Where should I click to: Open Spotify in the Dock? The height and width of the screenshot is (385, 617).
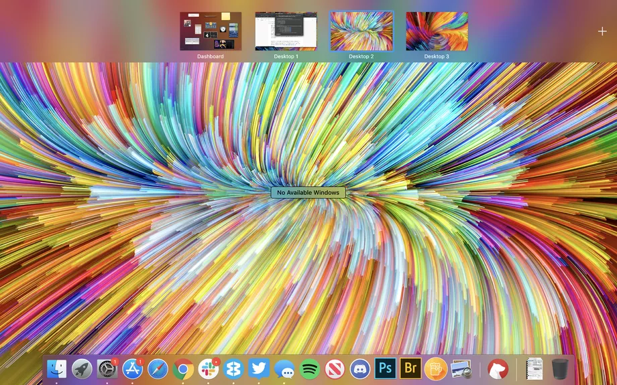click(309, 368)
